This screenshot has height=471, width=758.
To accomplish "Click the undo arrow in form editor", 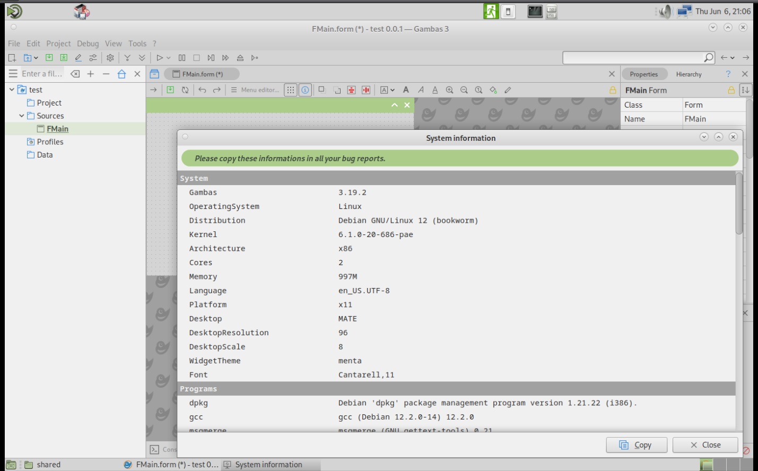I will pos(202,90).
